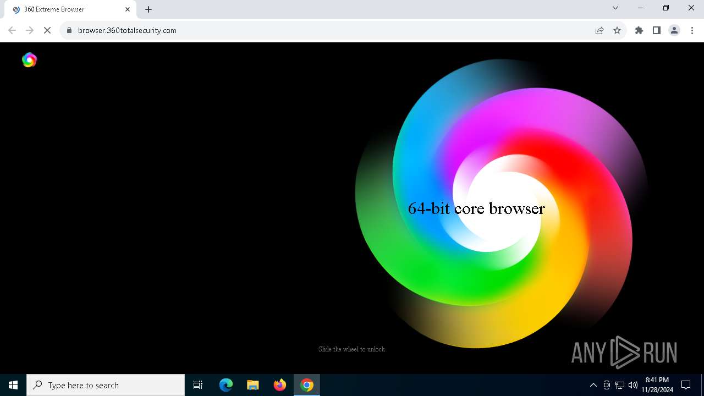
Task: Restore down the Chrome window
Action: [666, 8]
